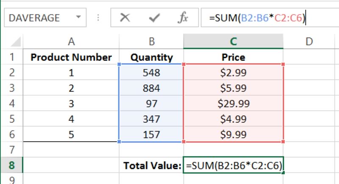Select column C header

click(x=233, y=41)
